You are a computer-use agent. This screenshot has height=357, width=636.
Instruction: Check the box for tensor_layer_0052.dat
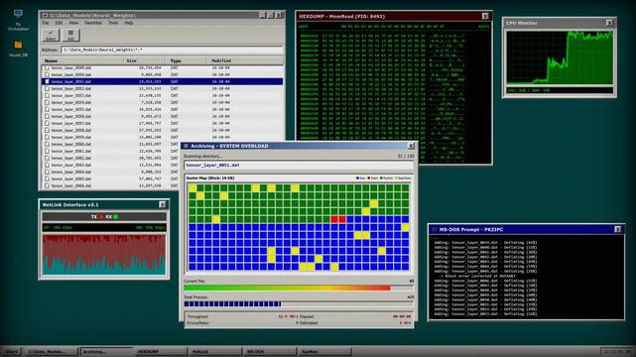[47, 88]
